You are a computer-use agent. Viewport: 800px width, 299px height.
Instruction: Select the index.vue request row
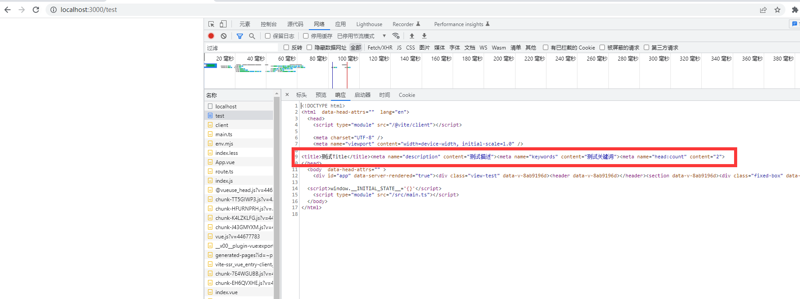point(239,292)
